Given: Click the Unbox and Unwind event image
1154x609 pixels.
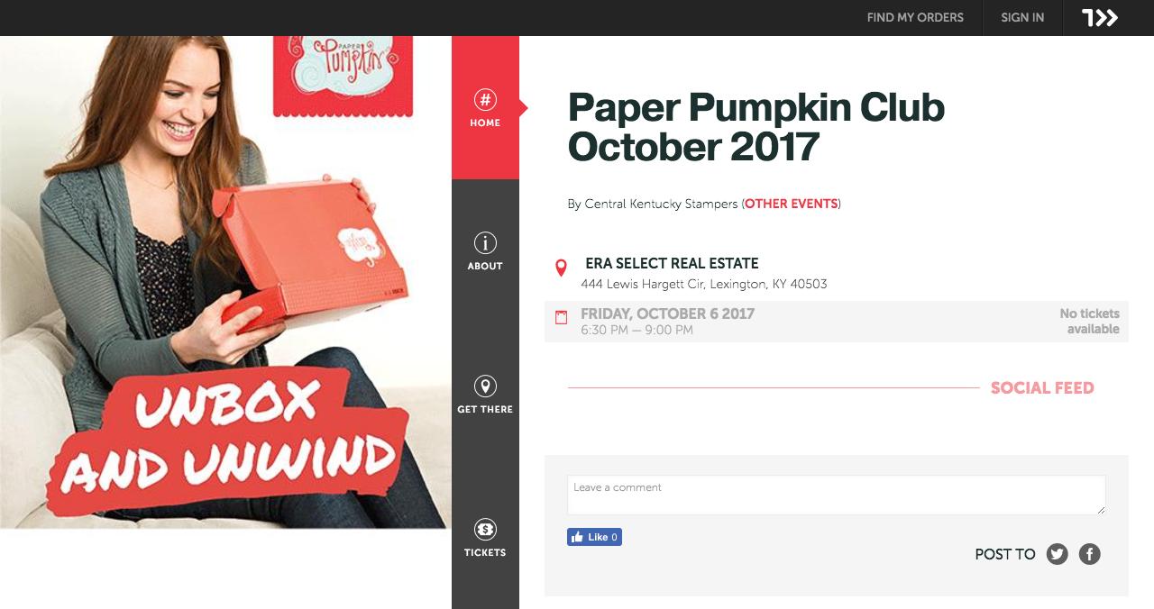Looking at the screenshot, I should pos(225,282).
